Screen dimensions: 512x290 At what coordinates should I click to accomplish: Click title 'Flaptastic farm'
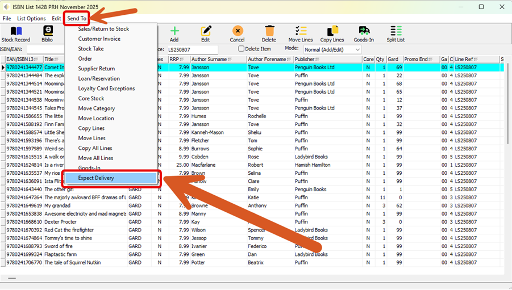pos(60,254)
